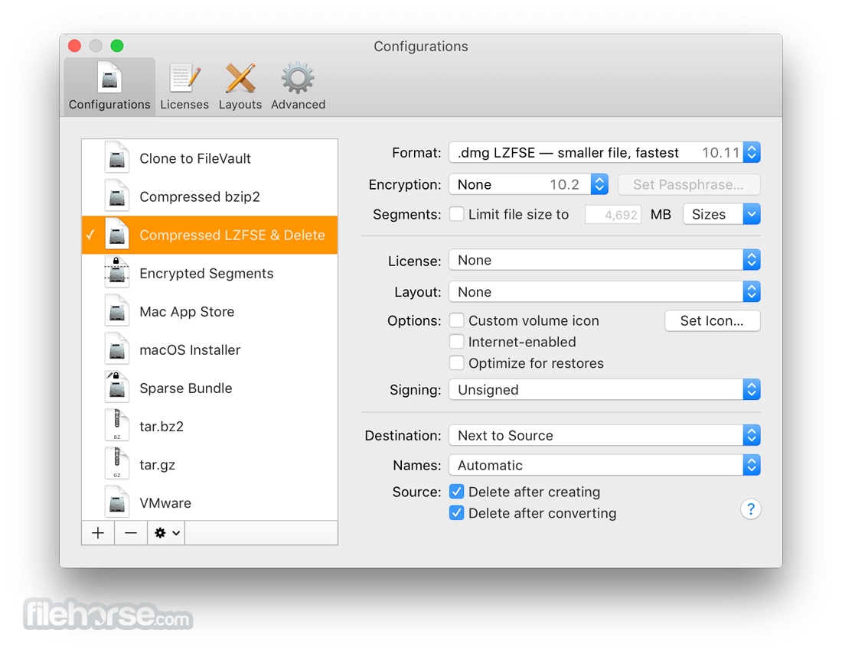Select the macOS Installer configuration
The image size is (842, 653).
210,350
